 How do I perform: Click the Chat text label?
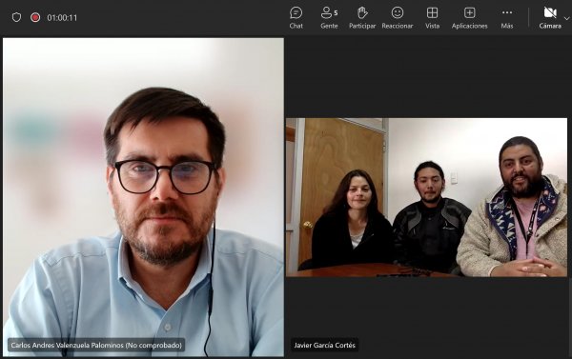pos(296,26)
